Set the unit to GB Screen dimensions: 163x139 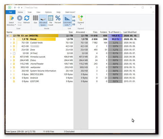[x=74, y=17]
